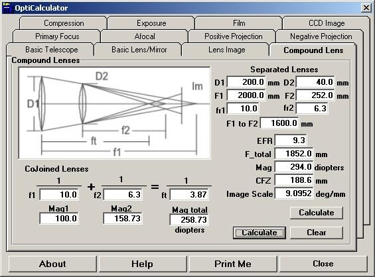Click the Print Me button
Viewport: 375px width, 277px height.
pos(233,264)
